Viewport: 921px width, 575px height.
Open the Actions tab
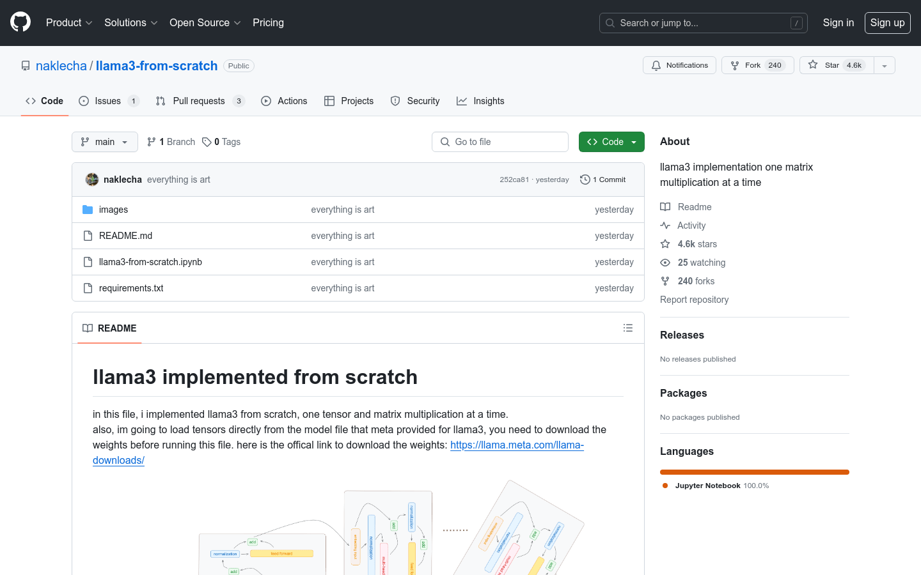click(x=284, y=101)
